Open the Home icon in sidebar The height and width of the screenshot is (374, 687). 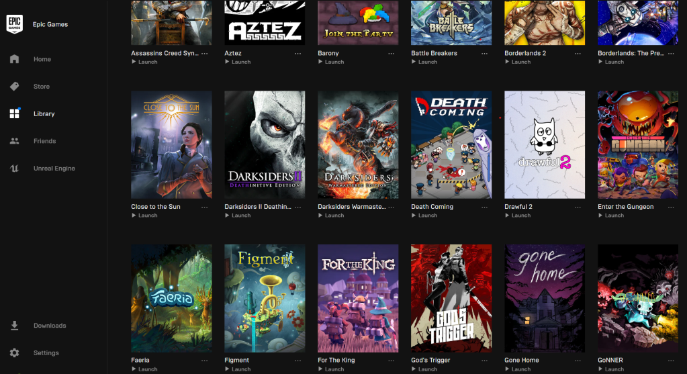click(15, 59)
